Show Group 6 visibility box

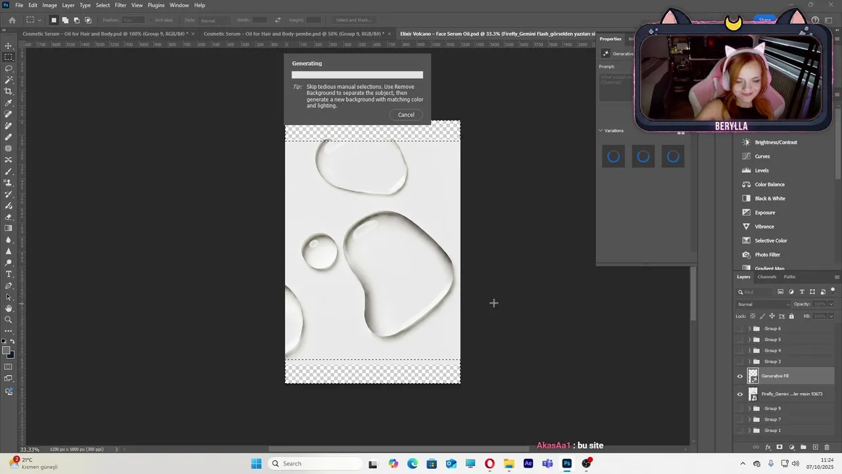click(x=740, y=329)
